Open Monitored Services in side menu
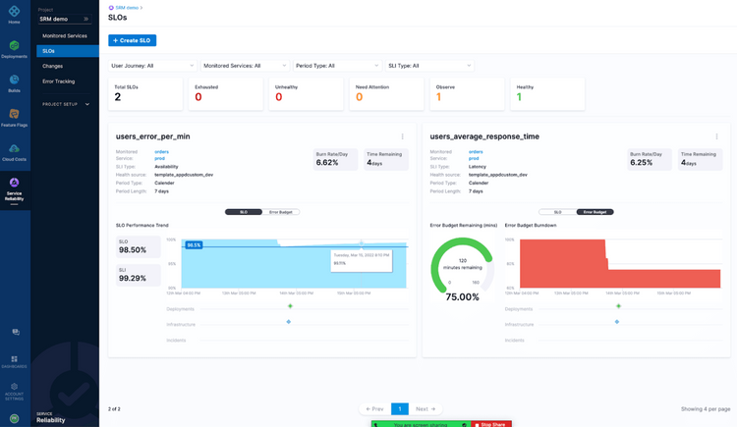The height and width of the screenshot is (427, 737). point(65,35)
